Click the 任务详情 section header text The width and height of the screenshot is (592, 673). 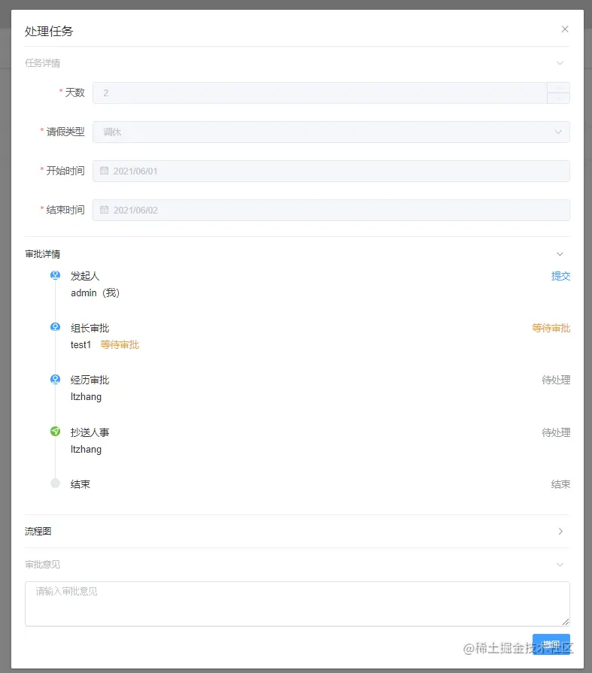(42, 63)
